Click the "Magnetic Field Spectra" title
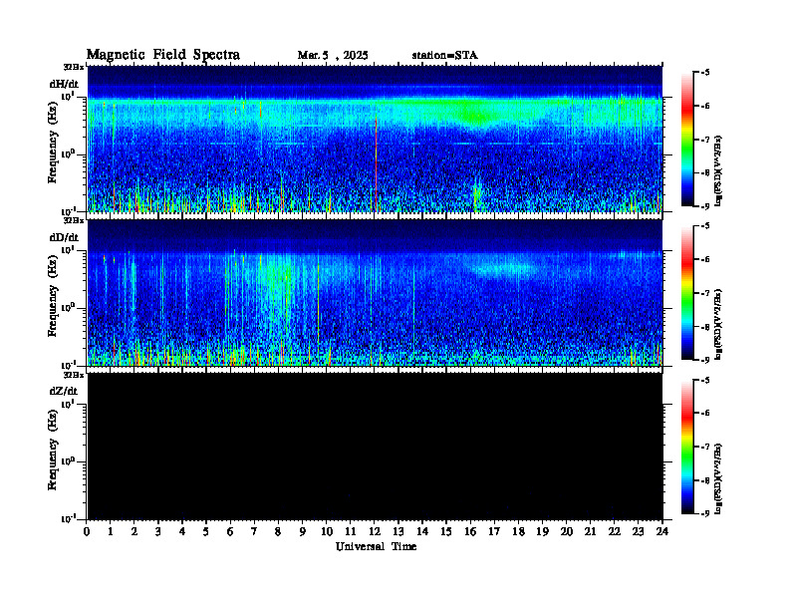789x610 pixels. [163, 55]
